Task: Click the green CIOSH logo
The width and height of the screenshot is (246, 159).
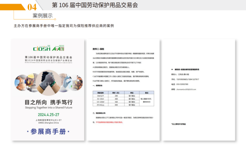Action: 42,48
